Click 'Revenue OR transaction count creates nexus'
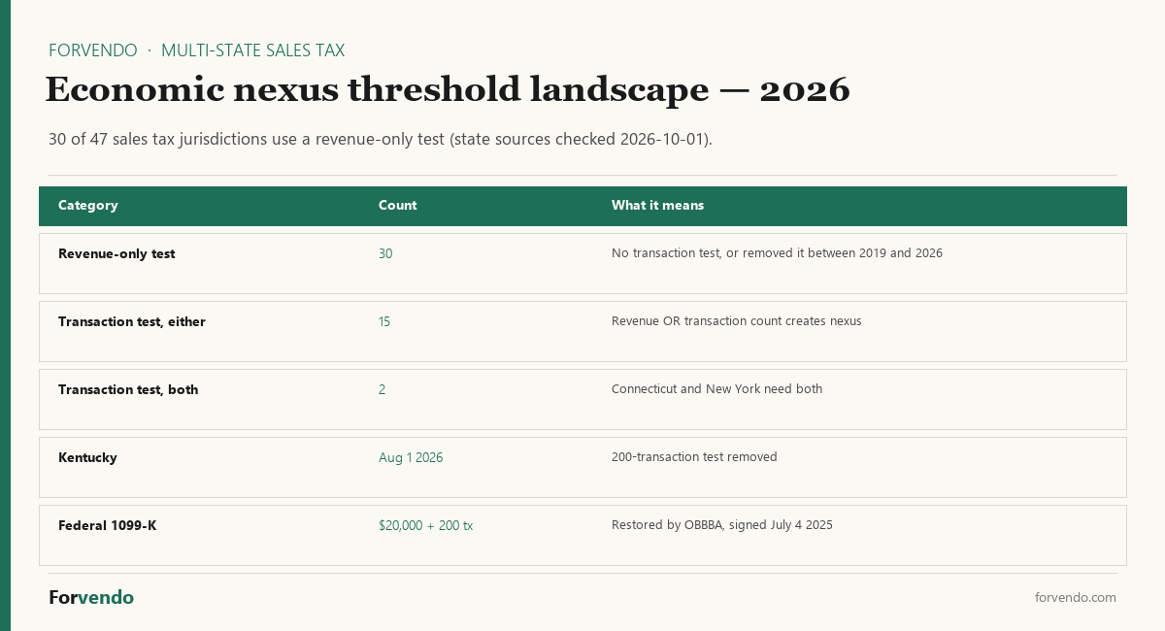Image resolution: width=1165 pixels, height=631 pixels. coord(737,321)
